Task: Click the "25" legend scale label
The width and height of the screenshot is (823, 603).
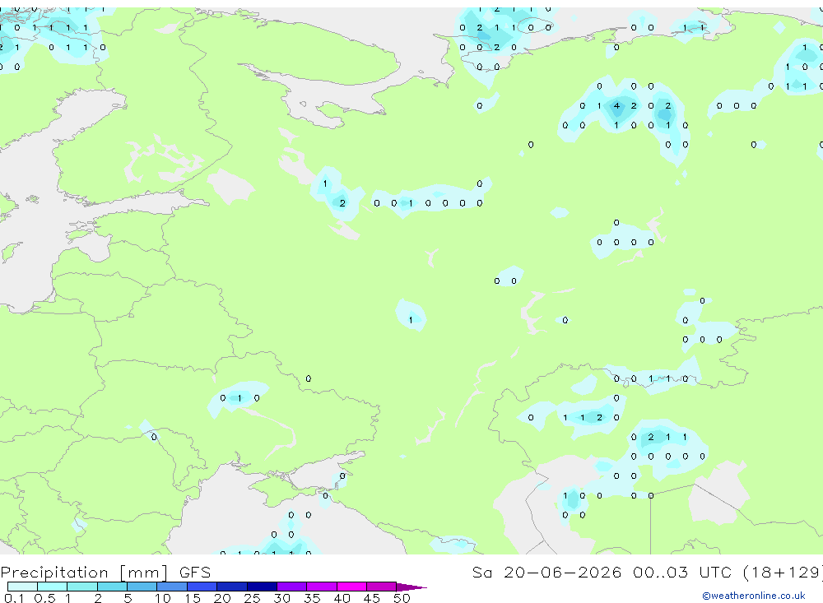Action: tap(252, 598)
